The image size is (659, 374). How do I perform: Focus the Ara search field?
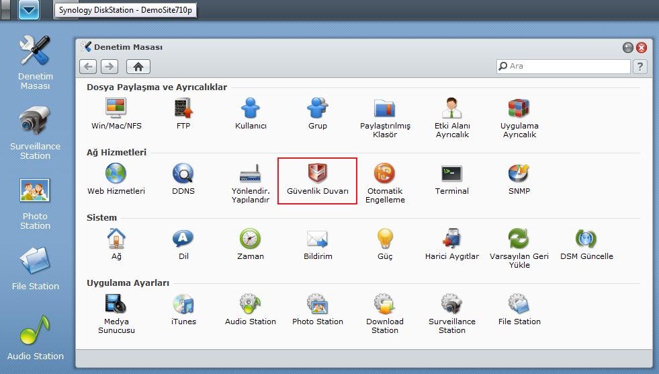coord(564,66)
